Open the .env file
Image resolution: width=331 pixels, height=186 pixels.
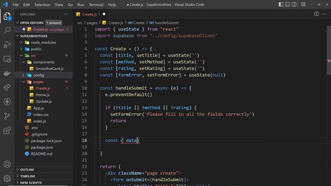point(34,128)
